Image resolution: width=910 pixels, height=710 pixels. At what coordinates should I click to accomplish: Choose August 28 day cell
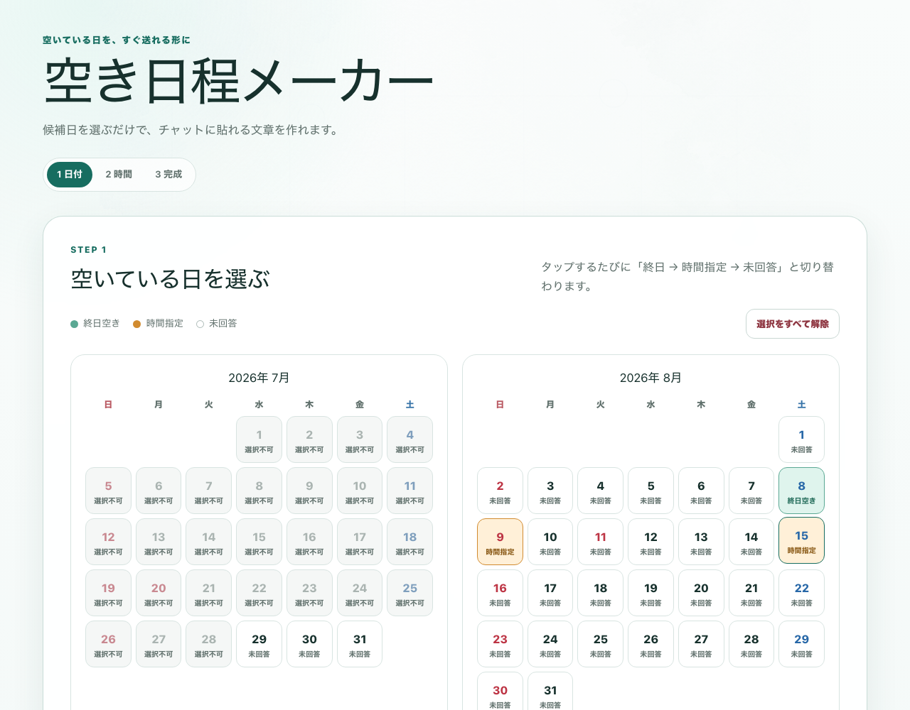tap(751, 644)
